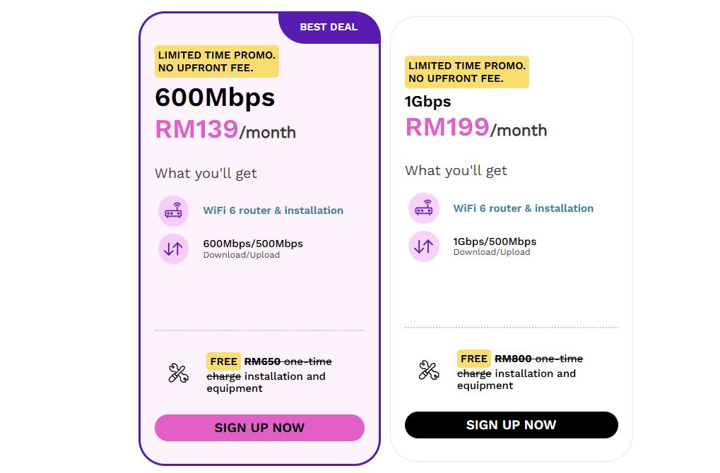720x473 pixels.
Task: Open WiFi 6 router link in 1Gbps plan
Action: pos(523,208)
